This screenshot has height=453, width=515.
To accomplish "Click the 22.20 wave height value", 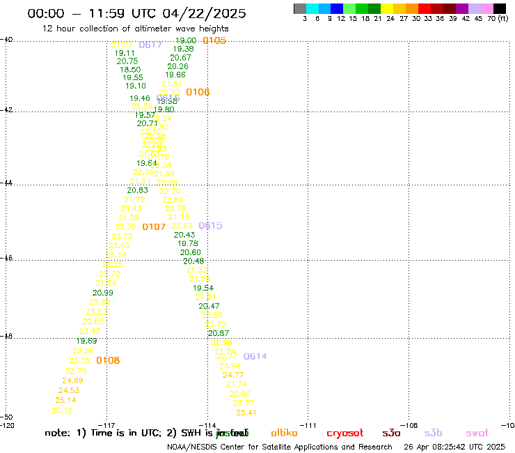I will 170,191.
